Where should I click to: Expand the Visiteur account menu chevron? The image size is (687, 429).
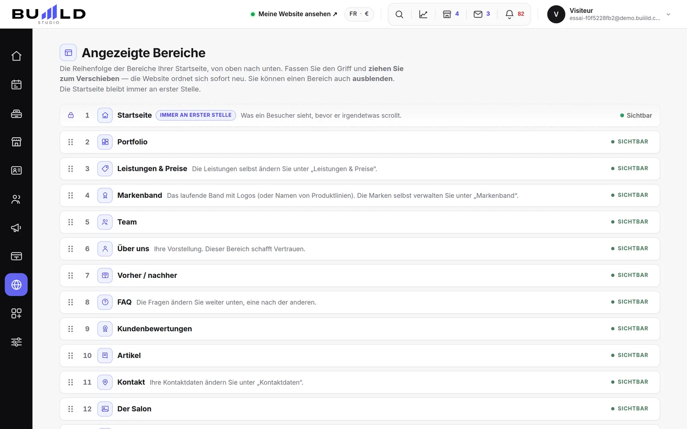tap(668, 14)
